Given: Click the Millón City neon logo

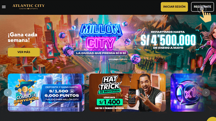Looking at the screenshot, I should tap(100, 36).
